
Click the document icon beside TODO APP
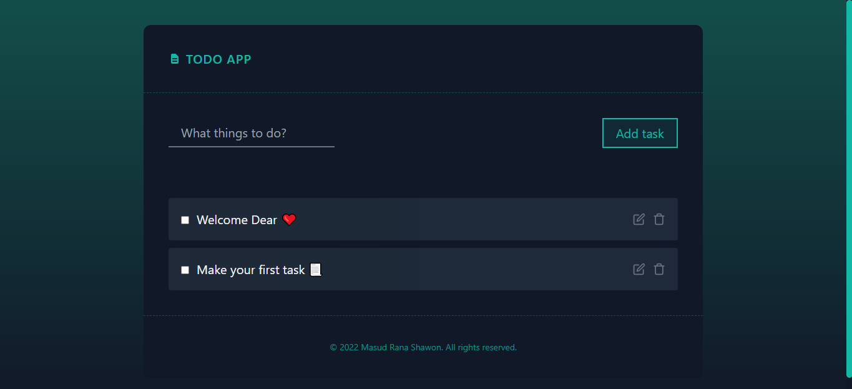[174, 59]
